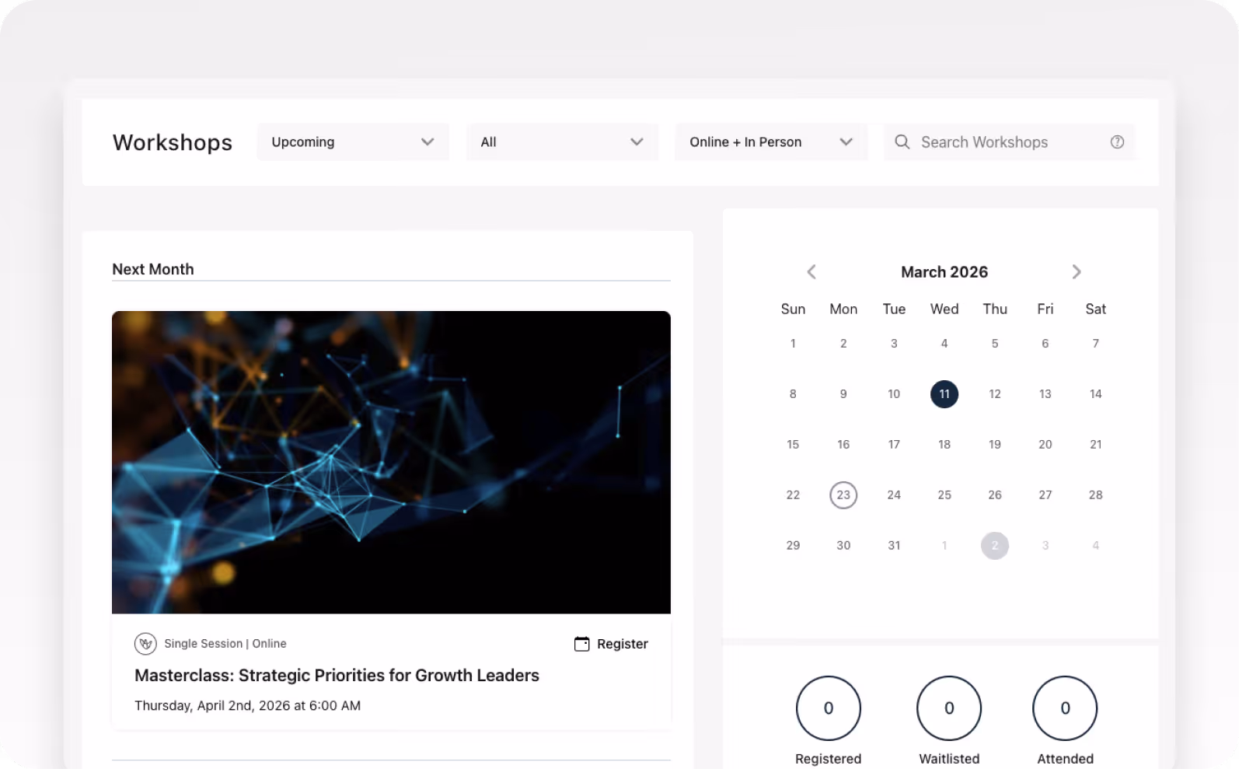Pick highlighted April 2 in calendar
The width and height of the screenshot is (1239, 769).
coord(995,546)
